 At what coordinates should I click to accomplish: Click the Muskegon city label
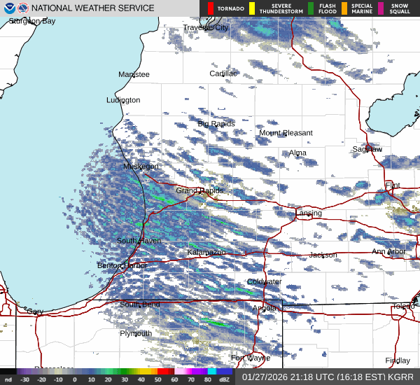pos(141,167)
